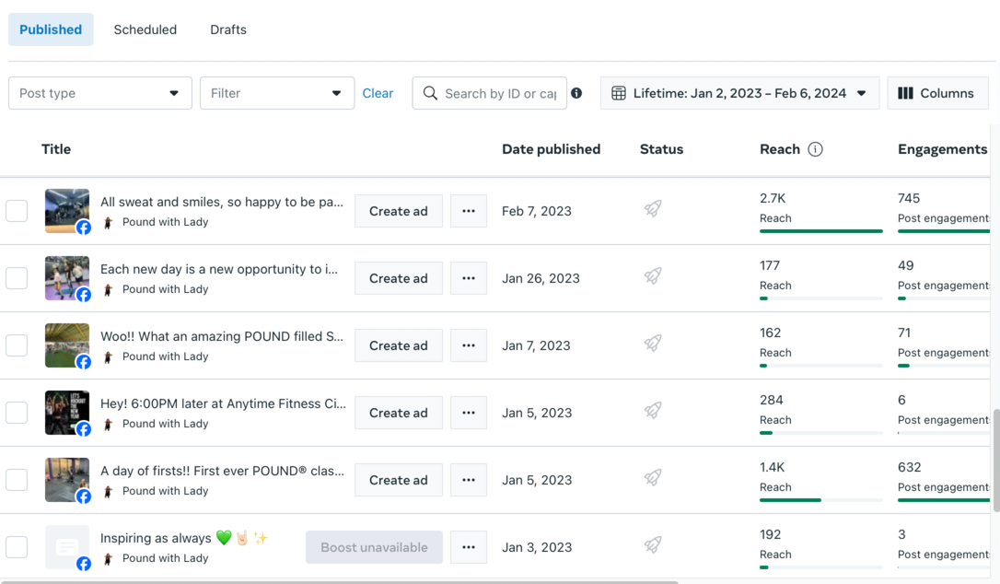1000x584 pixels.
Task: Clear the applied filters
Action: 378,93
